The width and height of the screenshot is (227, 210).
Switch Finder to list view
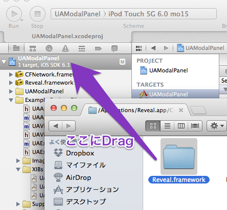click(x=167, y=126)
